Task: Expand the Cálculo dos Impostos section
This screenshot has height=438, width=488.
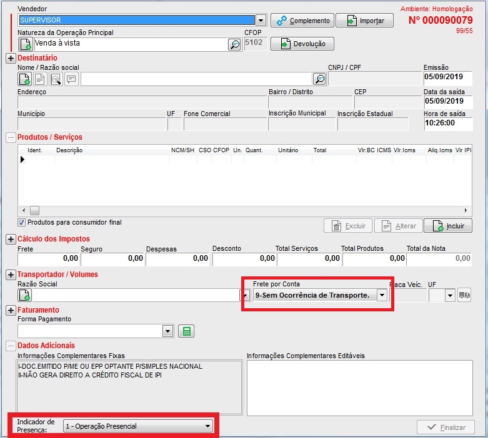Action: tap(11, 239)
